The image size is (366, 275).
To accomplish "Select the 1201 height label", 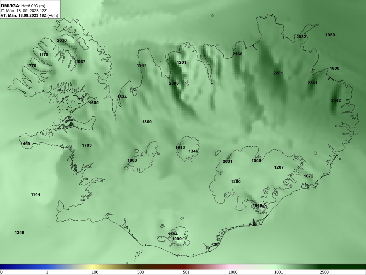I will 182,62.
